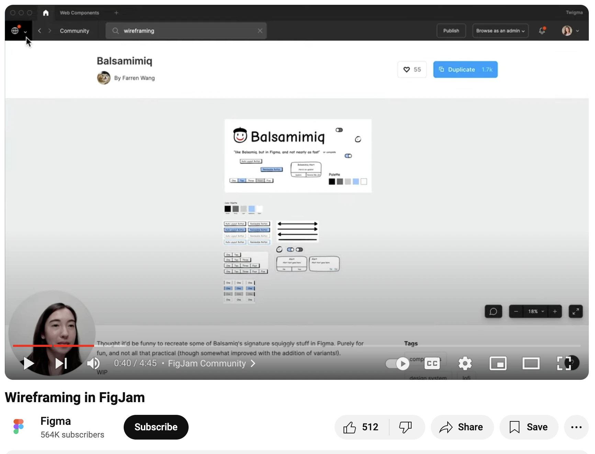Open the Figma channel name link
The height and width of the screenshot is (454, 595).
[x=56, y=421]
